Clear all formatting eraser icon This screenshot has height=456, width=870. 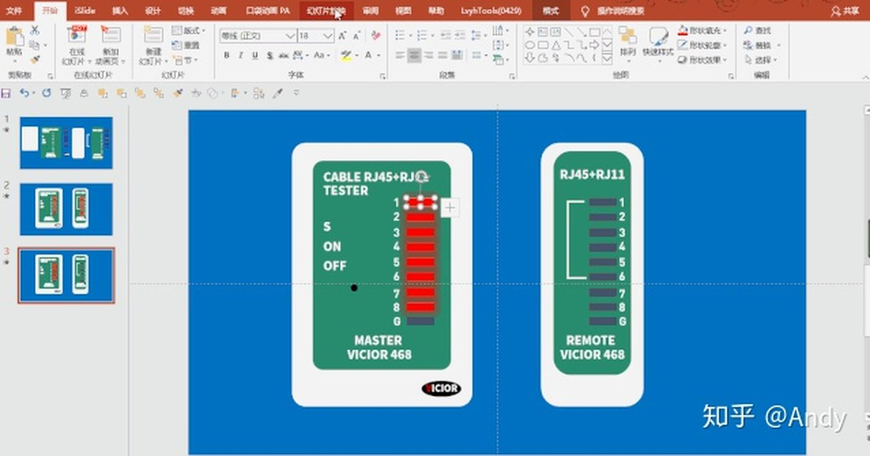click(376, 36)
